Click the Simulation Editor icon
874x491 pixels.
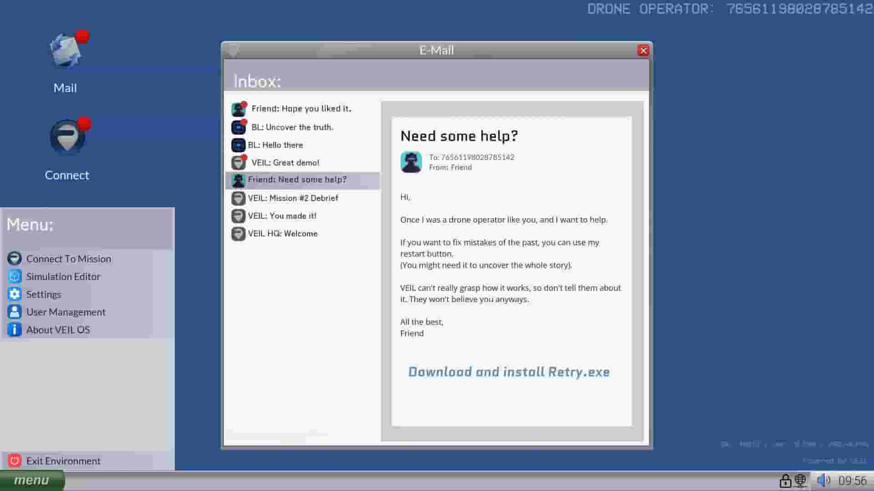click(15, 276)
